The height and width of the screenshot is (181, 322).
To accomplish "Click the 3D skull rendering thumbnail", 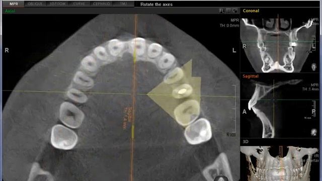I will click(280, 163).
